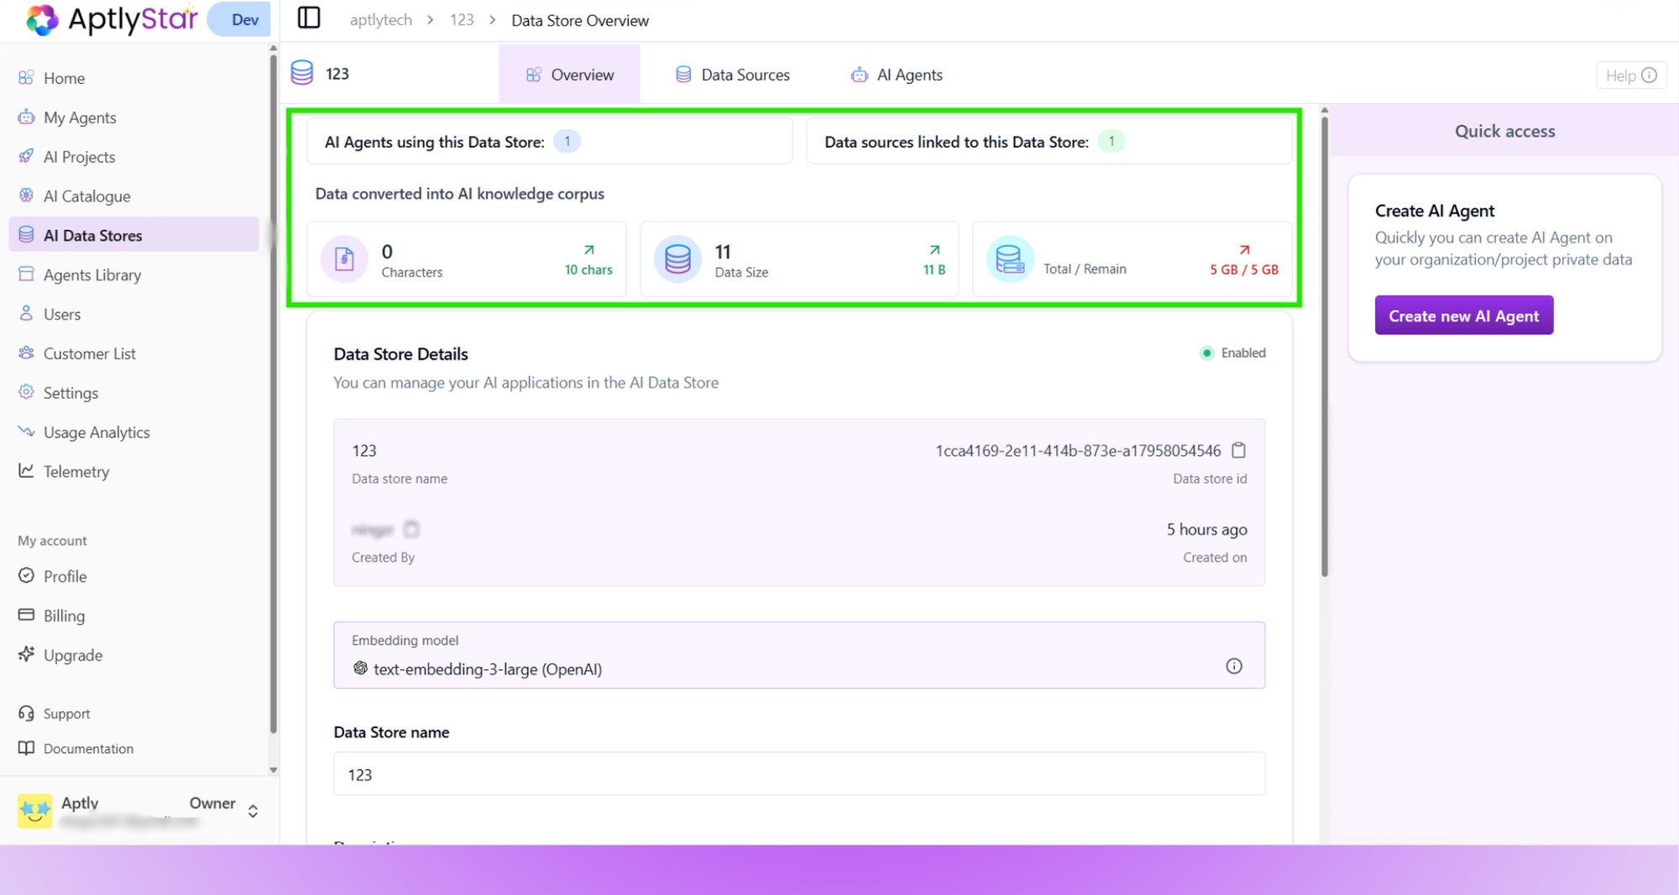Click the embedding model field
The height and width of the screenshot is (895, 1679).
coord(799,655)
